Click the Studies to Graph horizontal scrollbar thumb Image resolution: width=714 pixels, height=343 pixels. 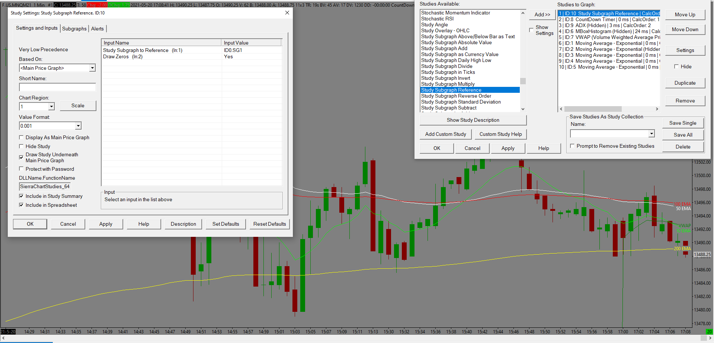tap(593, 109)
